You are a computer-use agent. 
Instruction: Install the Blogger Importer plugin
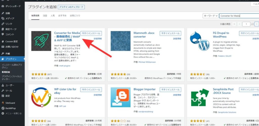click(170, 90)
